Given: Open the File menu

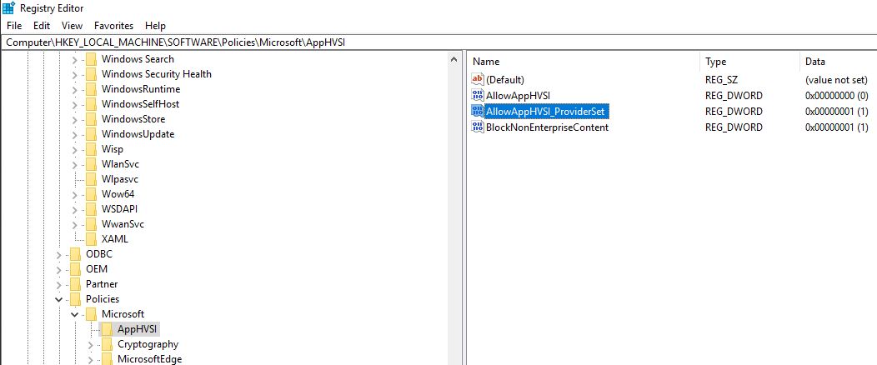Looking at the screenshot, I should pyautogui.click(x=14, y=26).
